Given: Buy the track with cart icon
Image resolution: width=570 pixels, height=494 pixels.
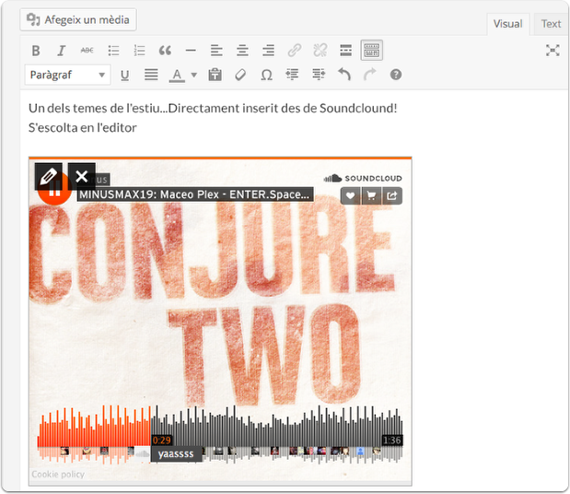Looking at the screenshot, I should click(371, 195).
